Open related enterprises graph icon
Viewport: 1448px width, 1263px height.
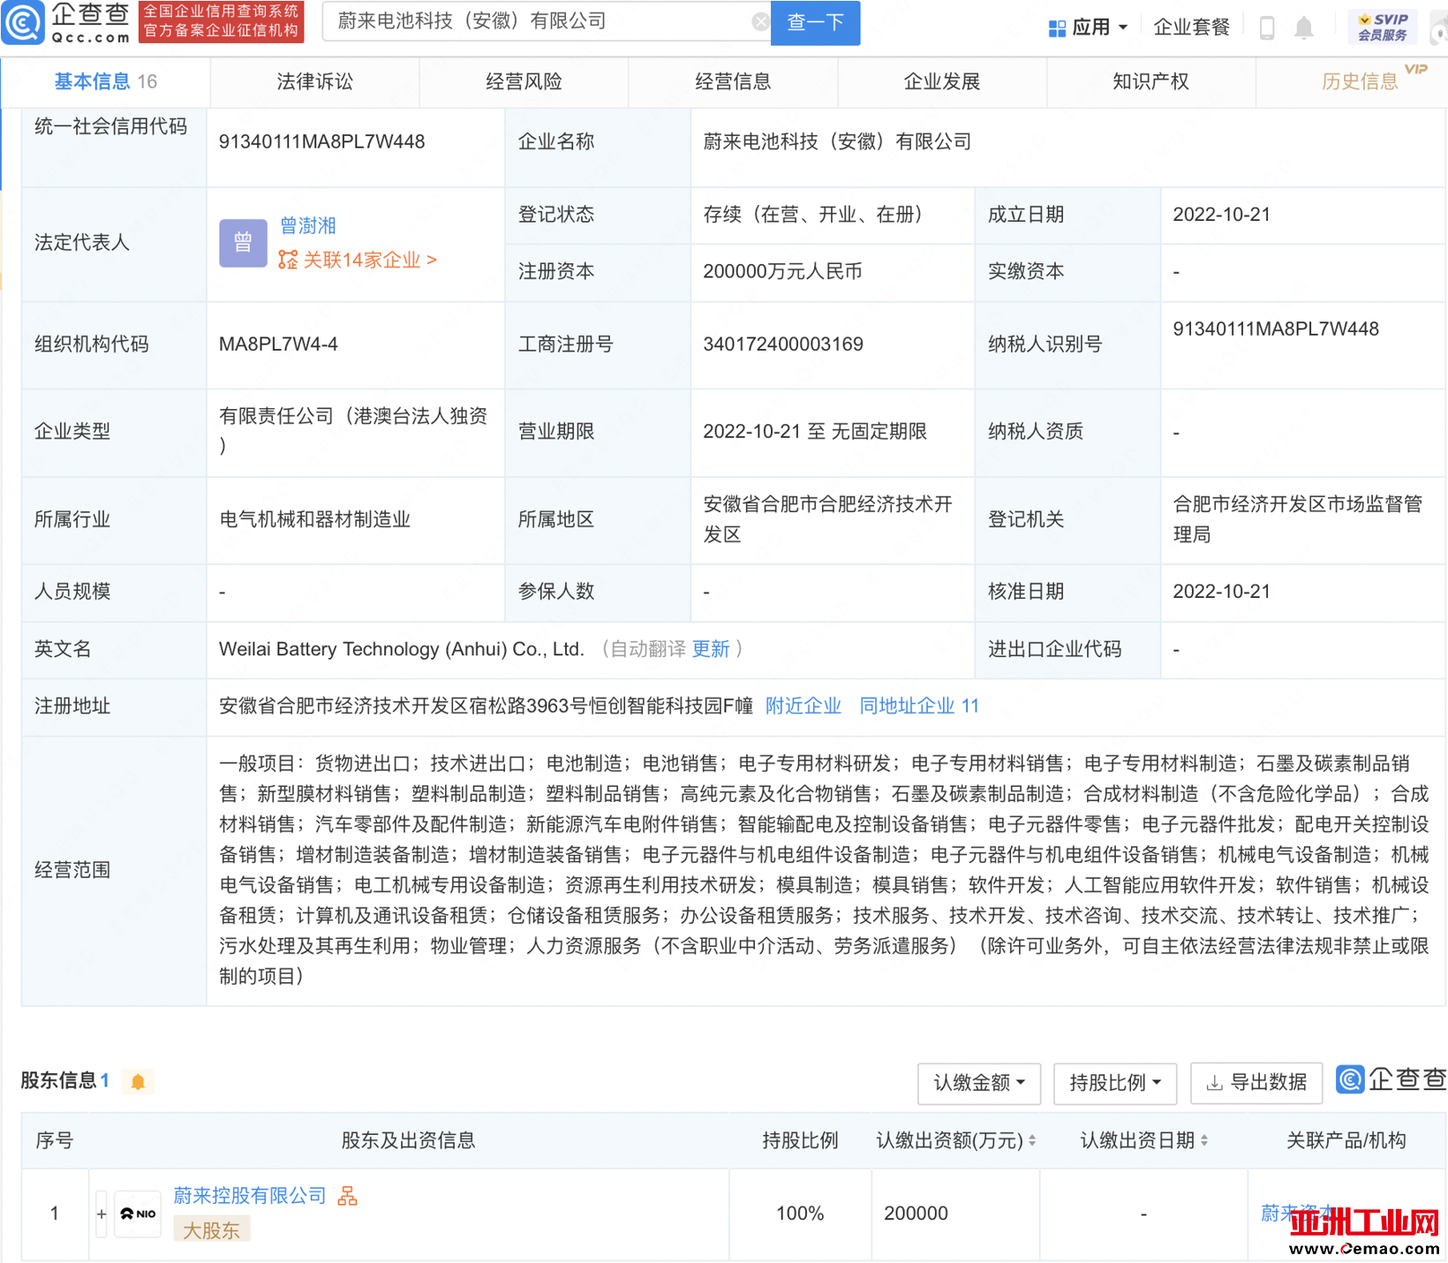coord(288,260)
